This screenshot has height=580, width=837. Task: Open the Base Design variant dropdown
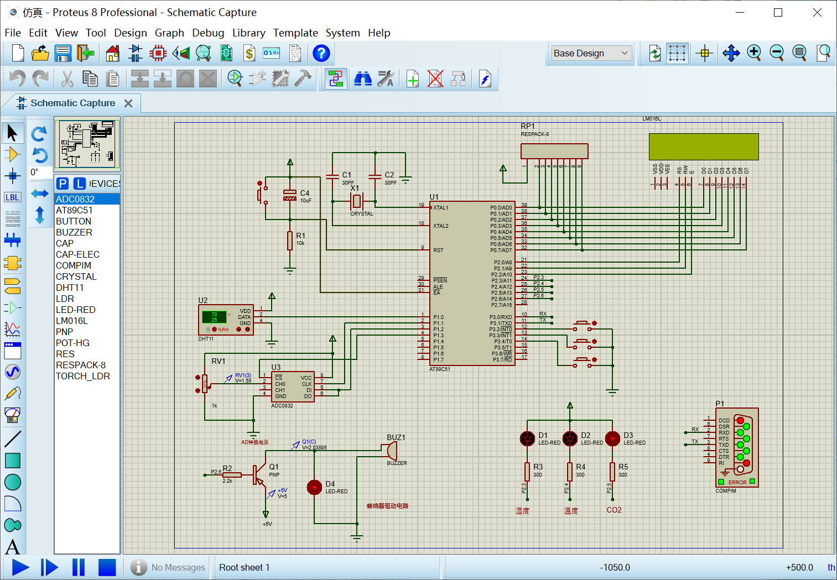591,53
